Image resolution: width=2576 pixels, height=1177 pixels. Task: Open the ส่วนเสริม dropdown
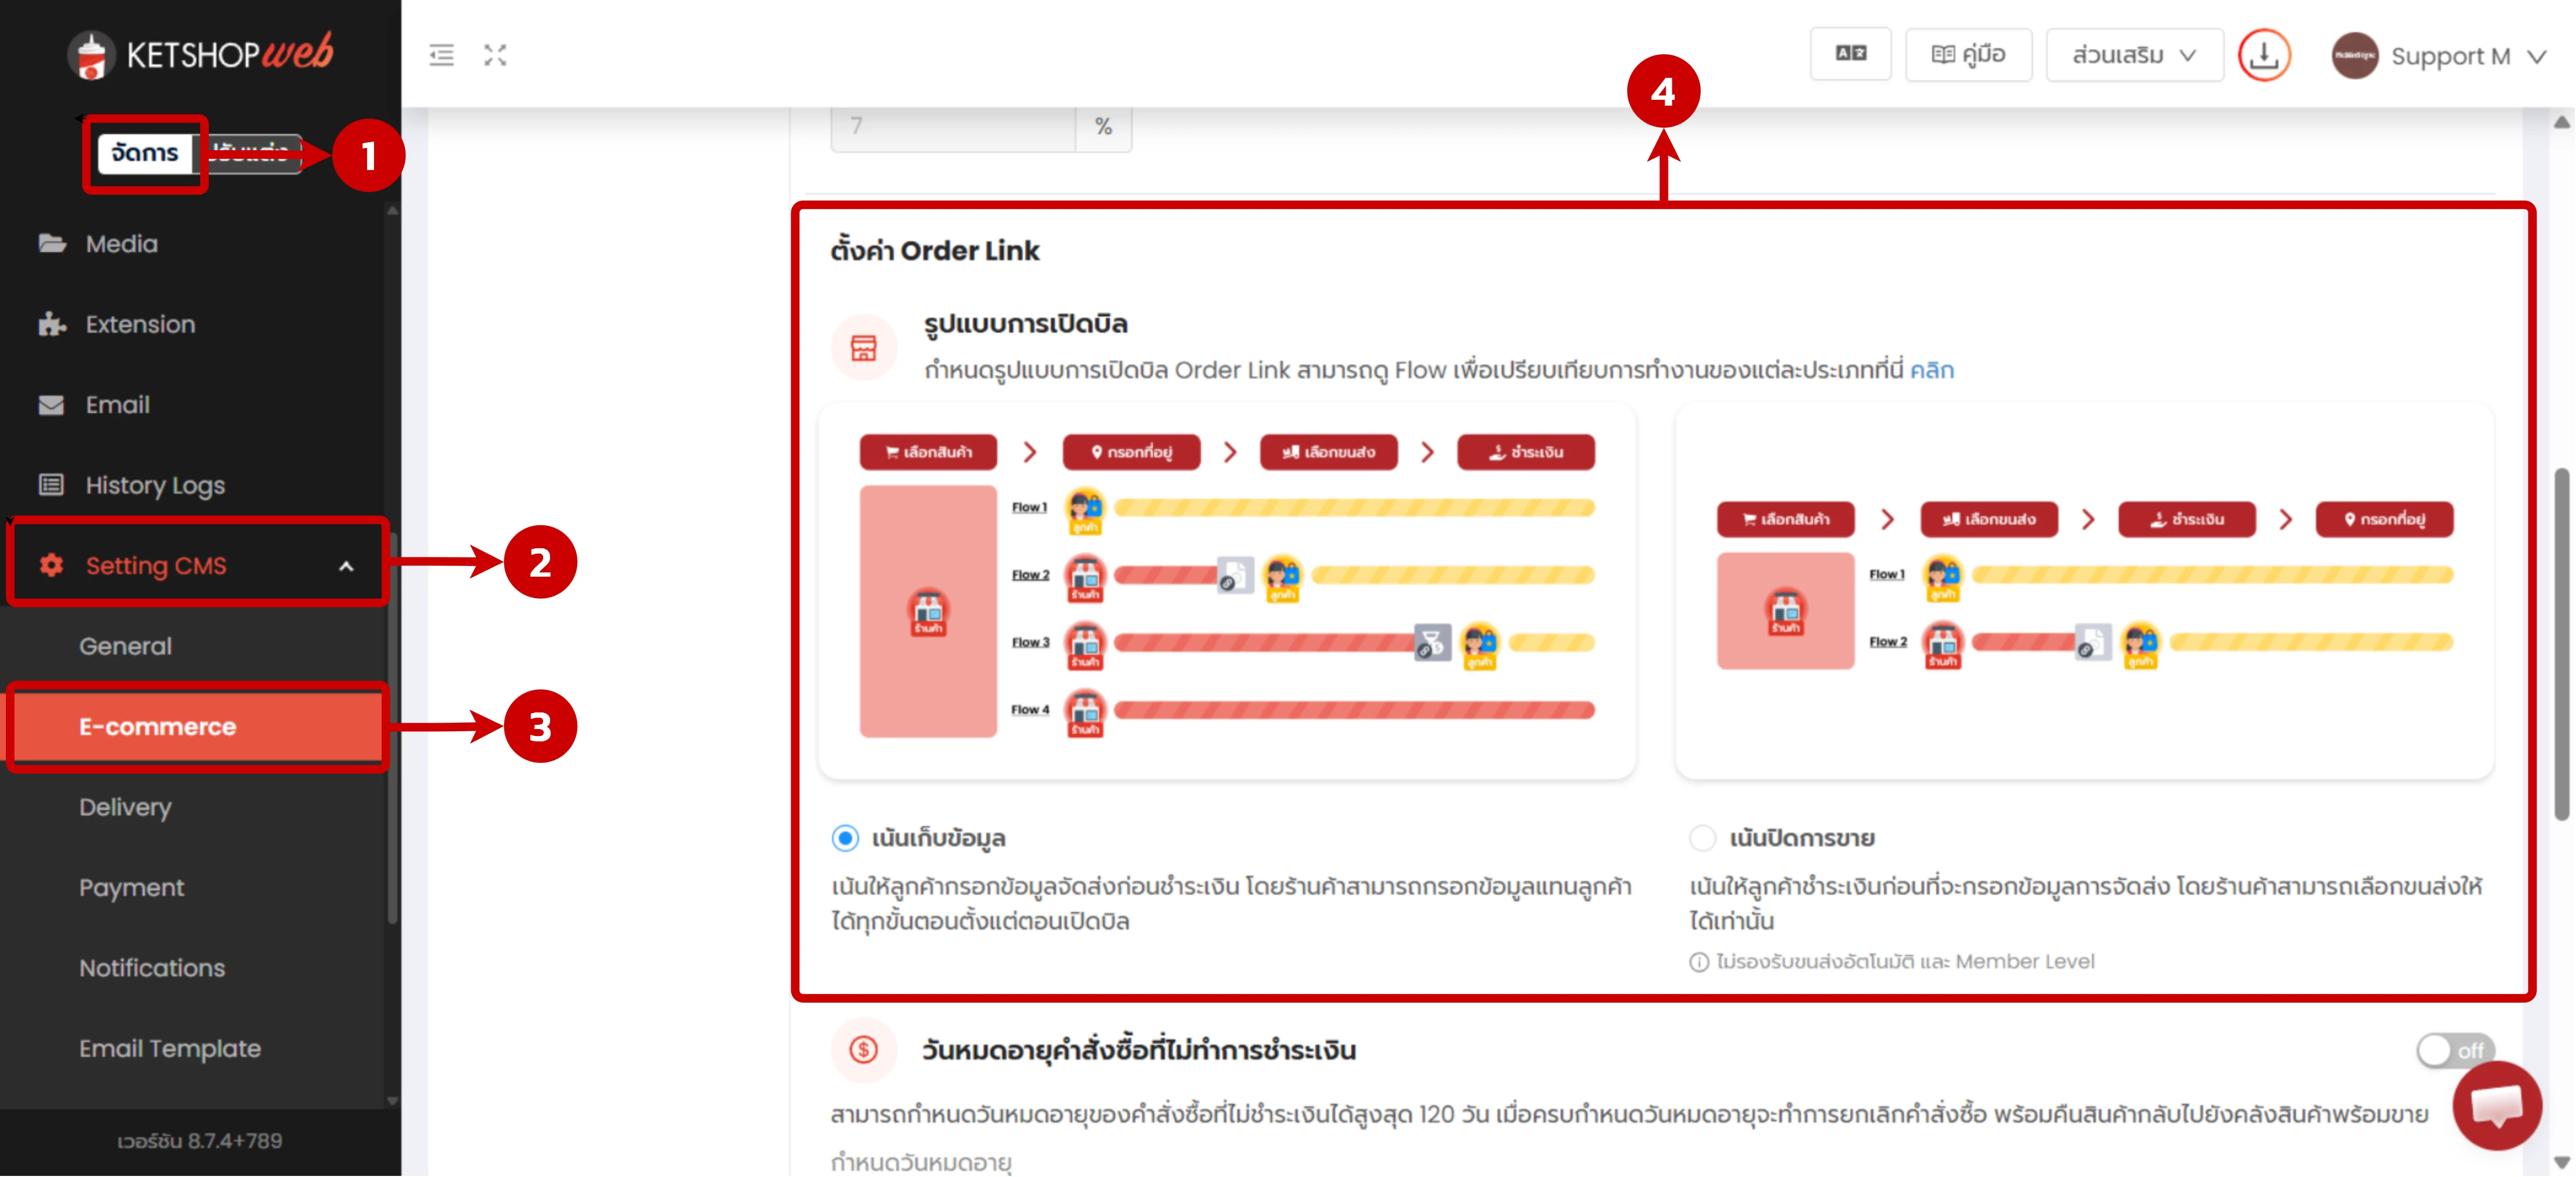(2134, 55)
